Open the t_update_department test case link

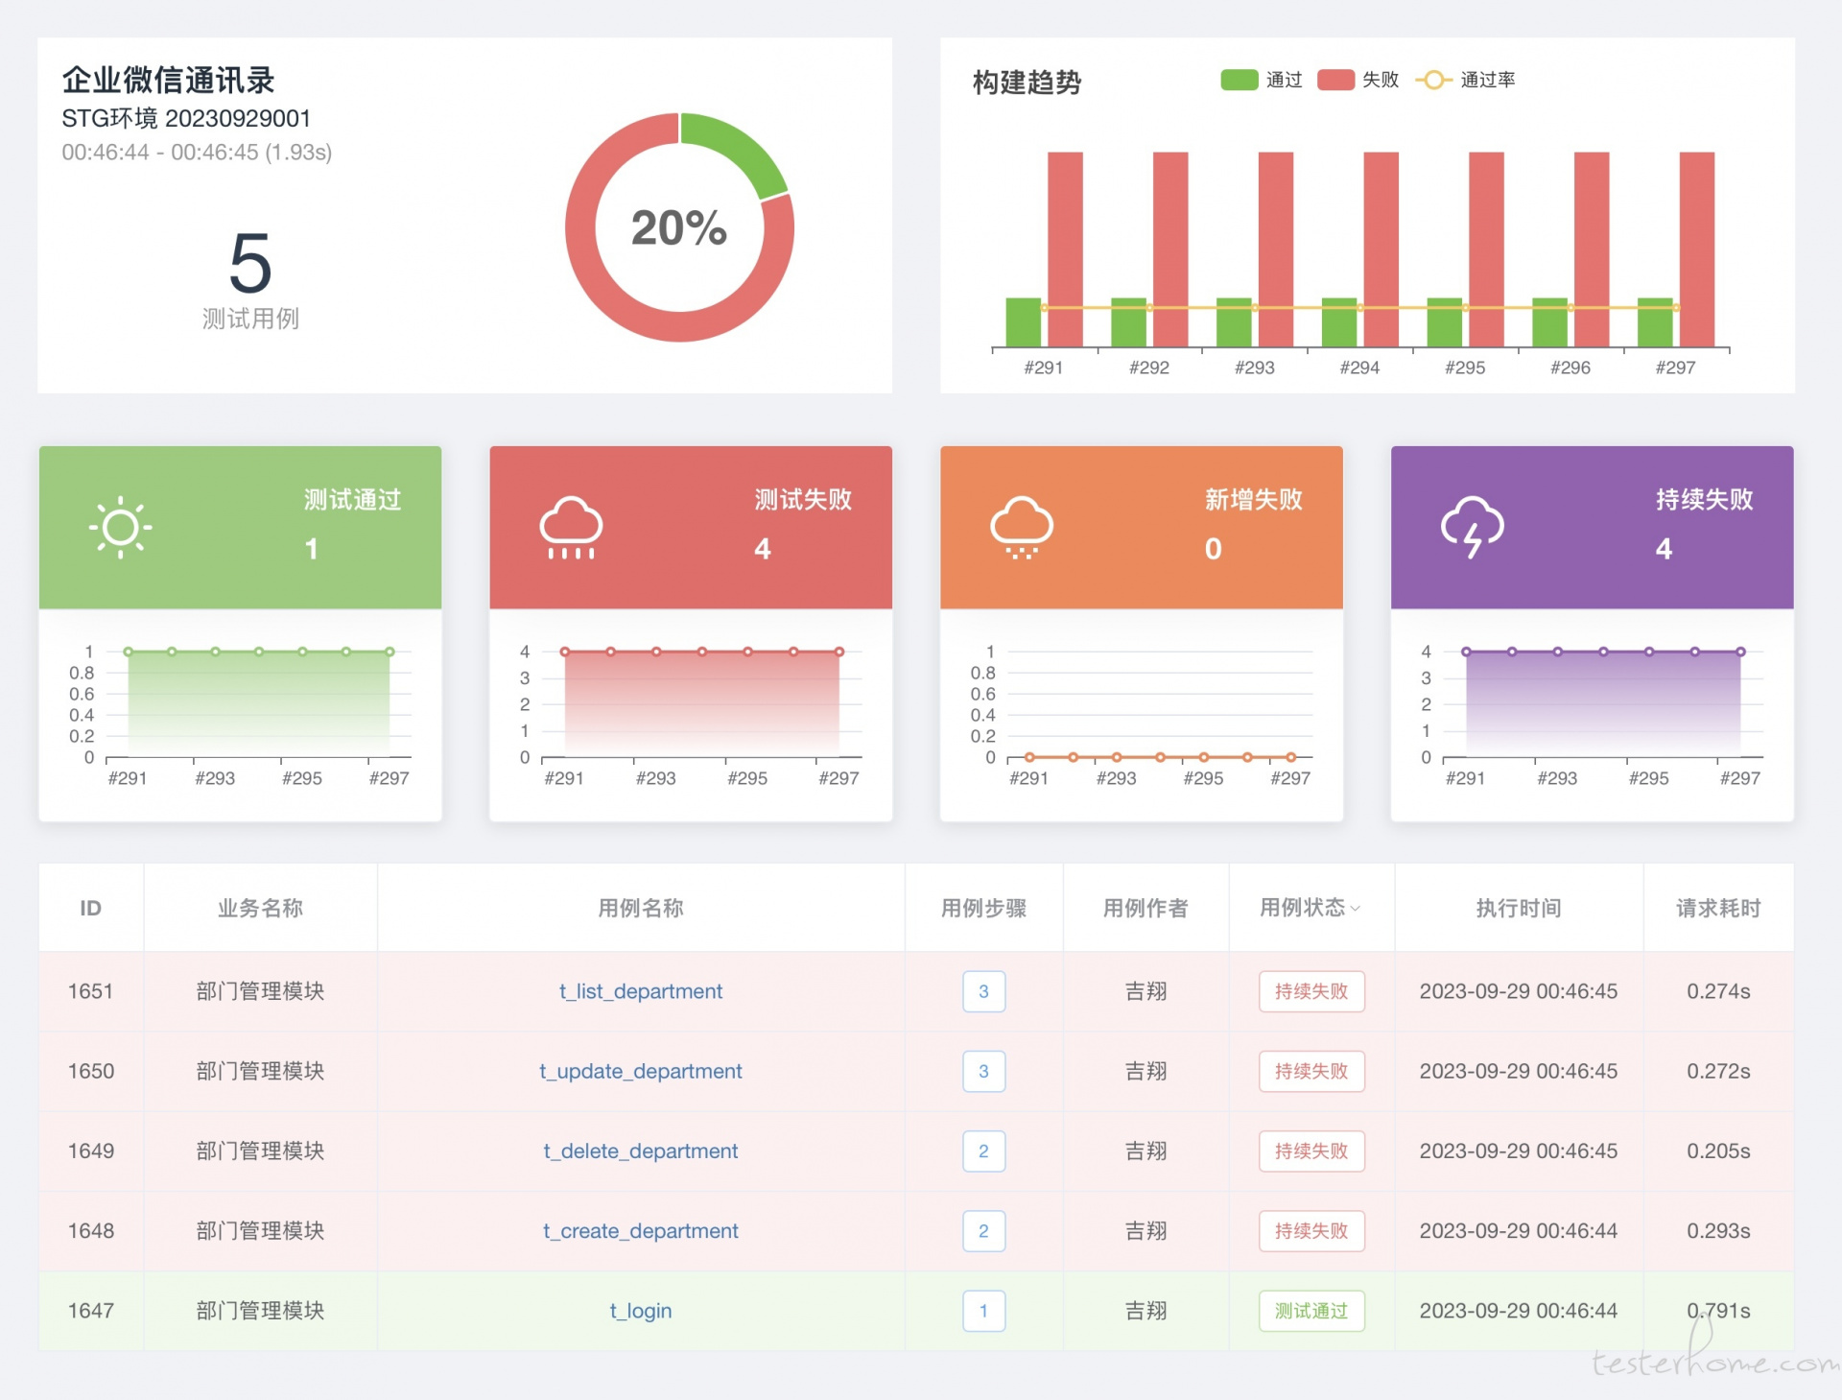point(641,1071)
